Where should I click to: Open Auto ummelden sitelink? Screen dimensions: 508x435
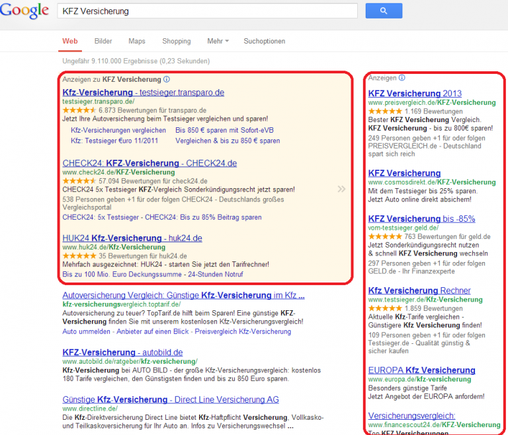[86, 331]
